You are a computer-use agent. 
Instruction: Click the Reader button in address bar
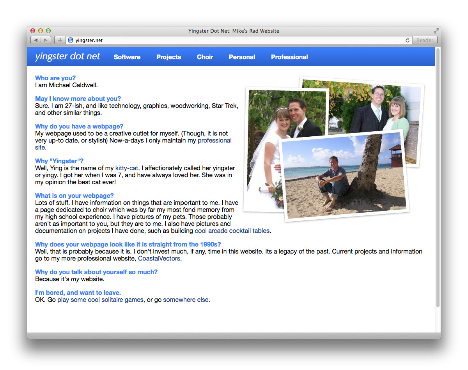[x=424, y=40]
